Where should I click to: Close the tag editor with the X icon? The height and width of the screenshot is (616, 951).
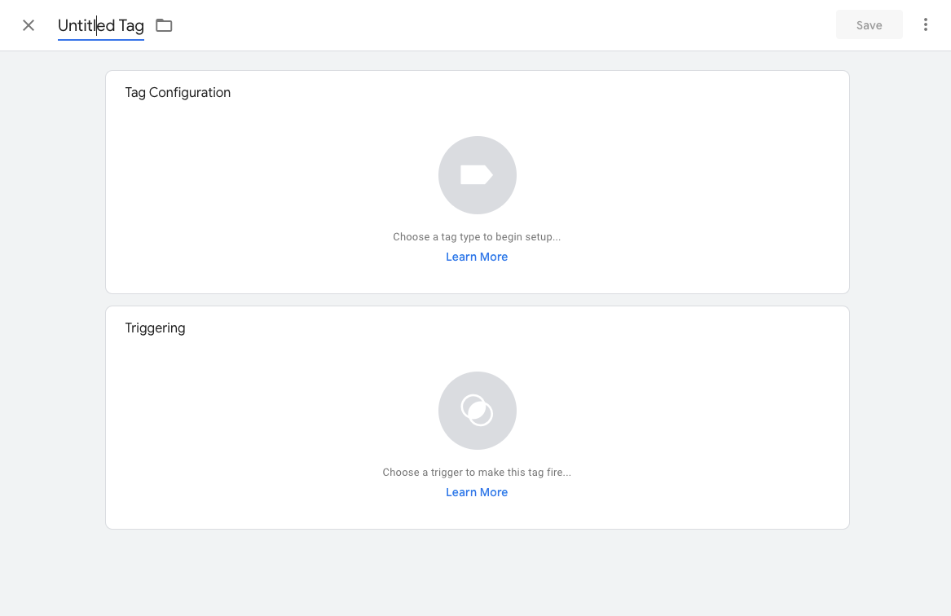click(29, 25)
